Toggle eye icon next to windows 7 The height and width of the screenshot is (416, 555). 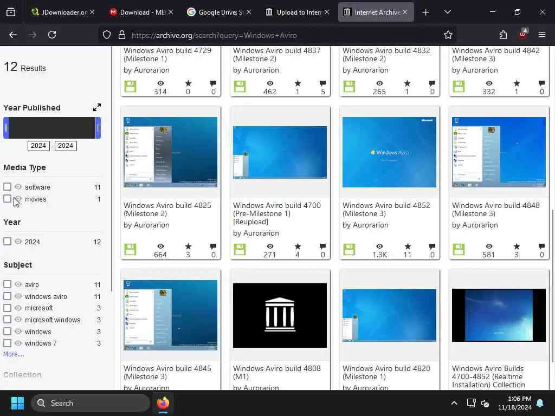coord(18,343)
